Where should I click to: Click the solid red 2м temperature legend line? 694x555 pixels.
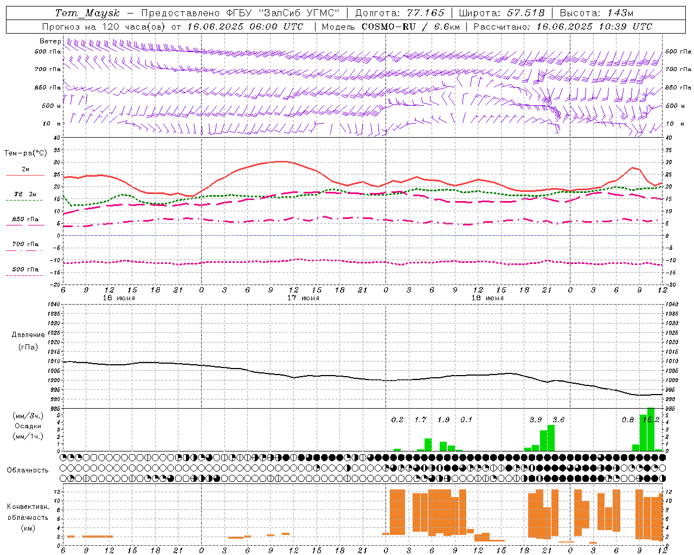[25, 175]
